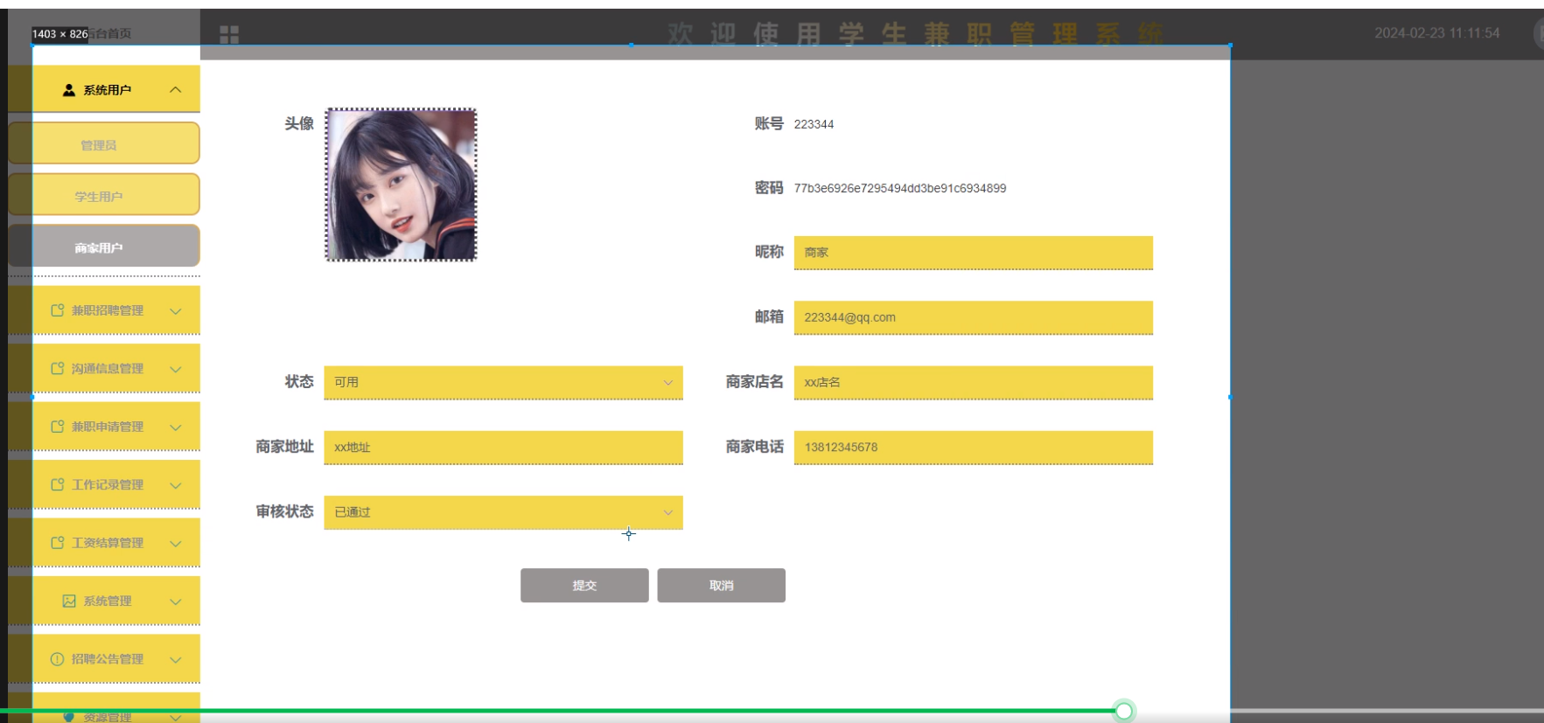The width and height of the screenshot is (1544, 723).
Task: Click the clock icon beside 招聘公告管理
Action: click(58, 659)
